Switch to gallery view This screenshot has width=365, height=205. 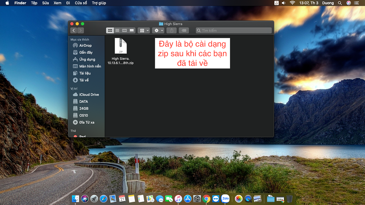click(x=132, y=30)
